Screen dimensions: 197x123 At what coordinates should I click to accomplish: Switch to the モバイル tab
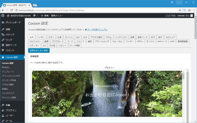[150, 41]
